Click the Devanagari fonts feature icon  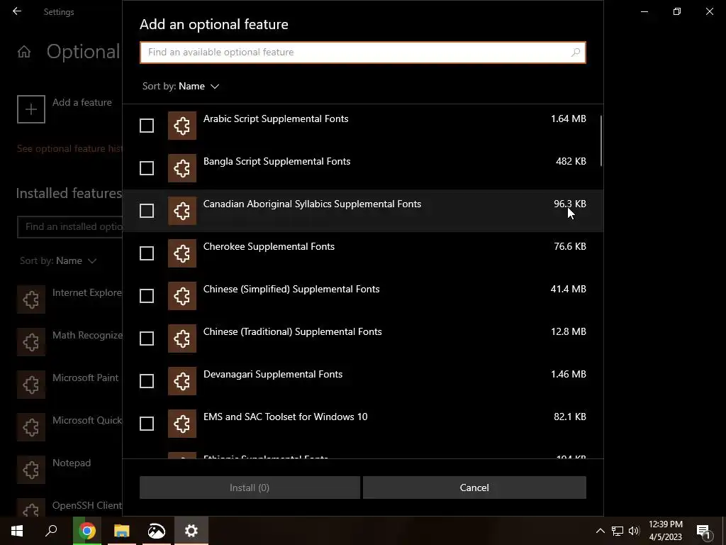182,381
